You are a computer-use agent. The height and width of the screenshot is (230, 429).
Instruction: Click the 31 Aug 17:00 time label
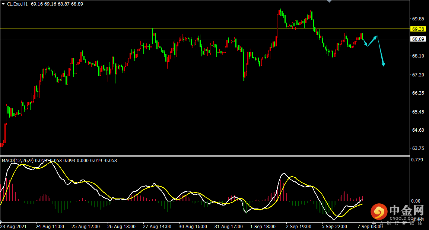[228, 226]
